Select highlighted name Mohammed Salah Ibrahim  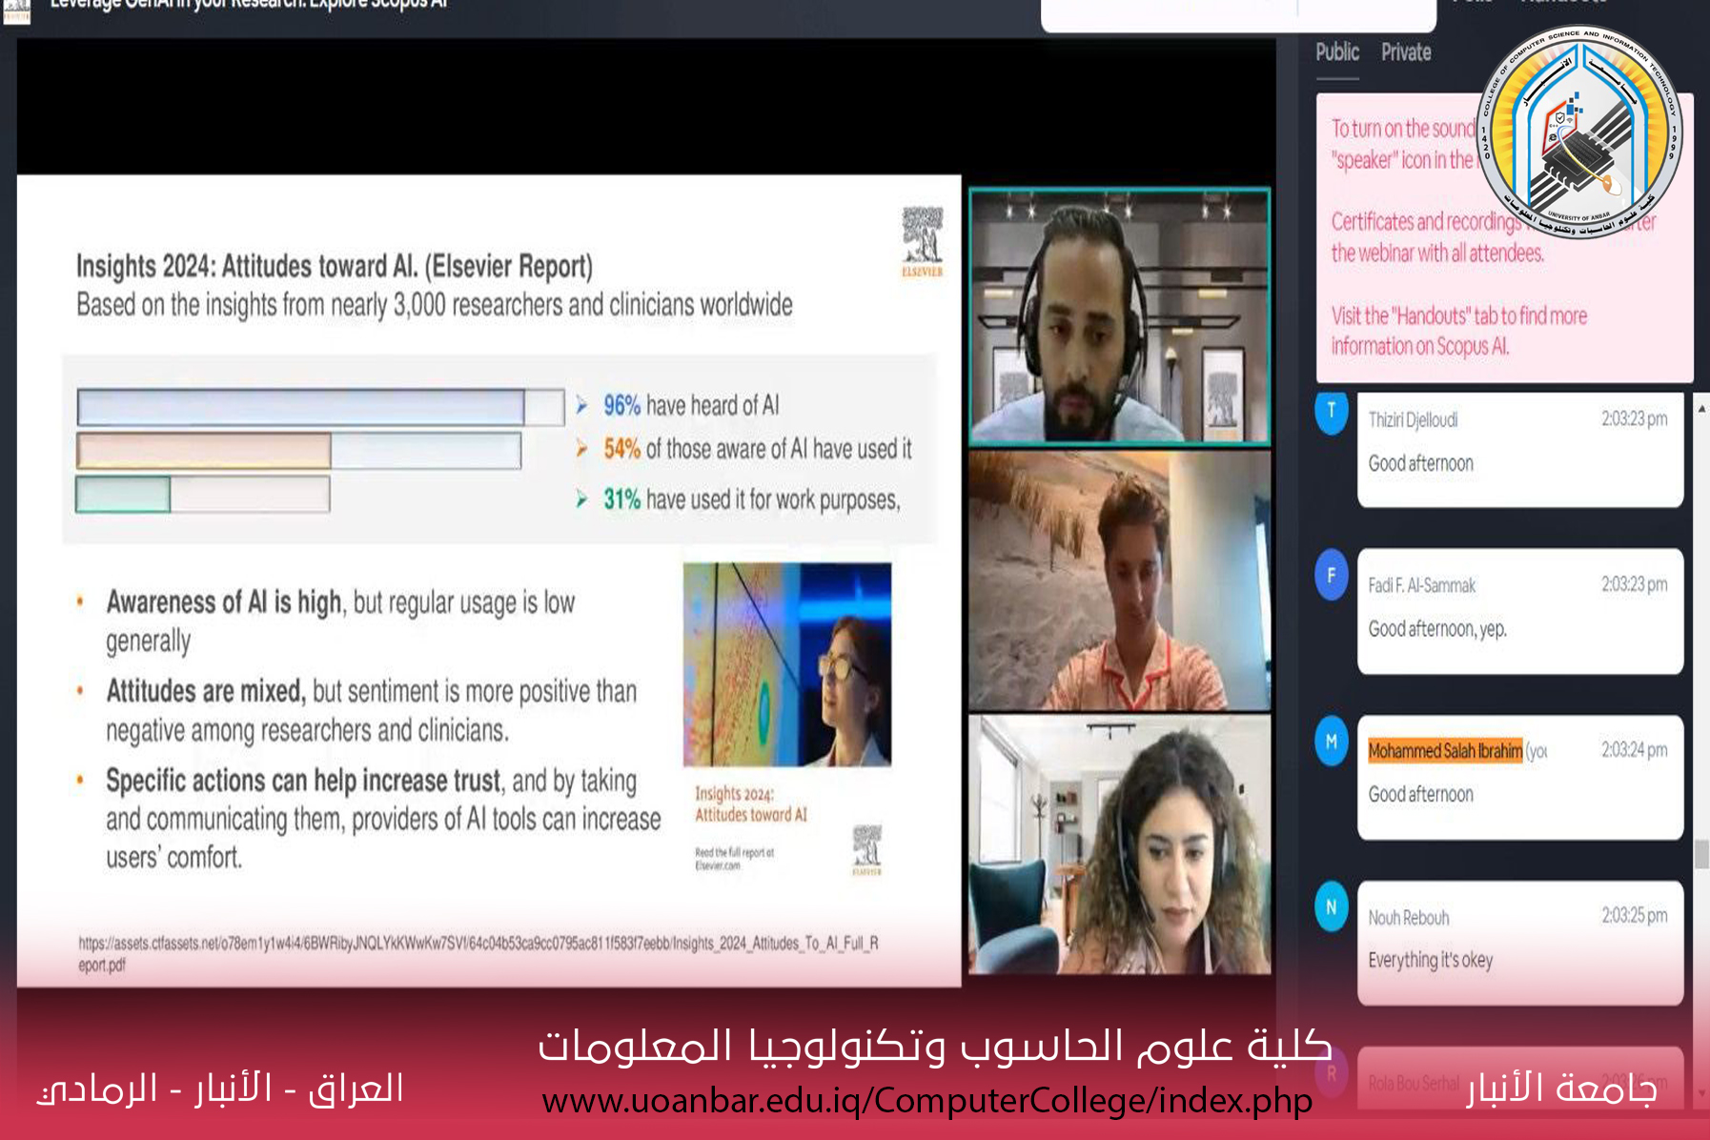tap(1445, 751)
